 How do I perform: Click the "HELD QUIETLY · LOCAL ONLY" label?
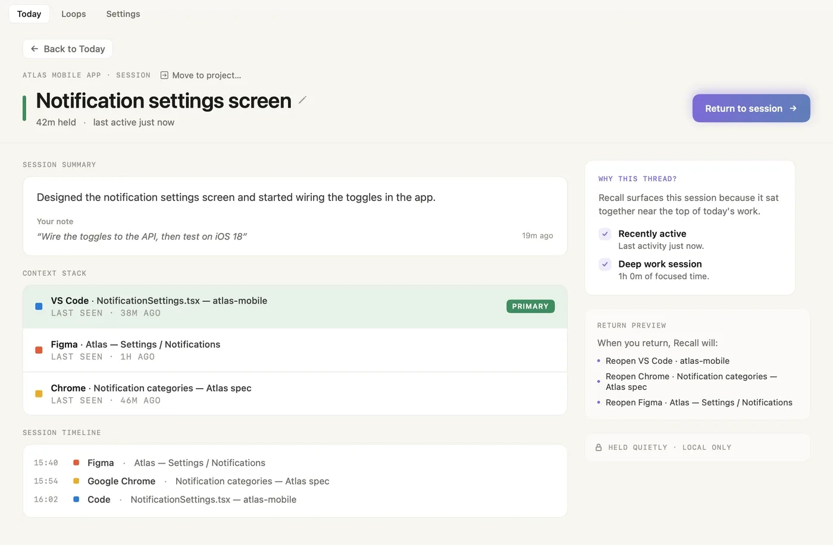point(669,448)
